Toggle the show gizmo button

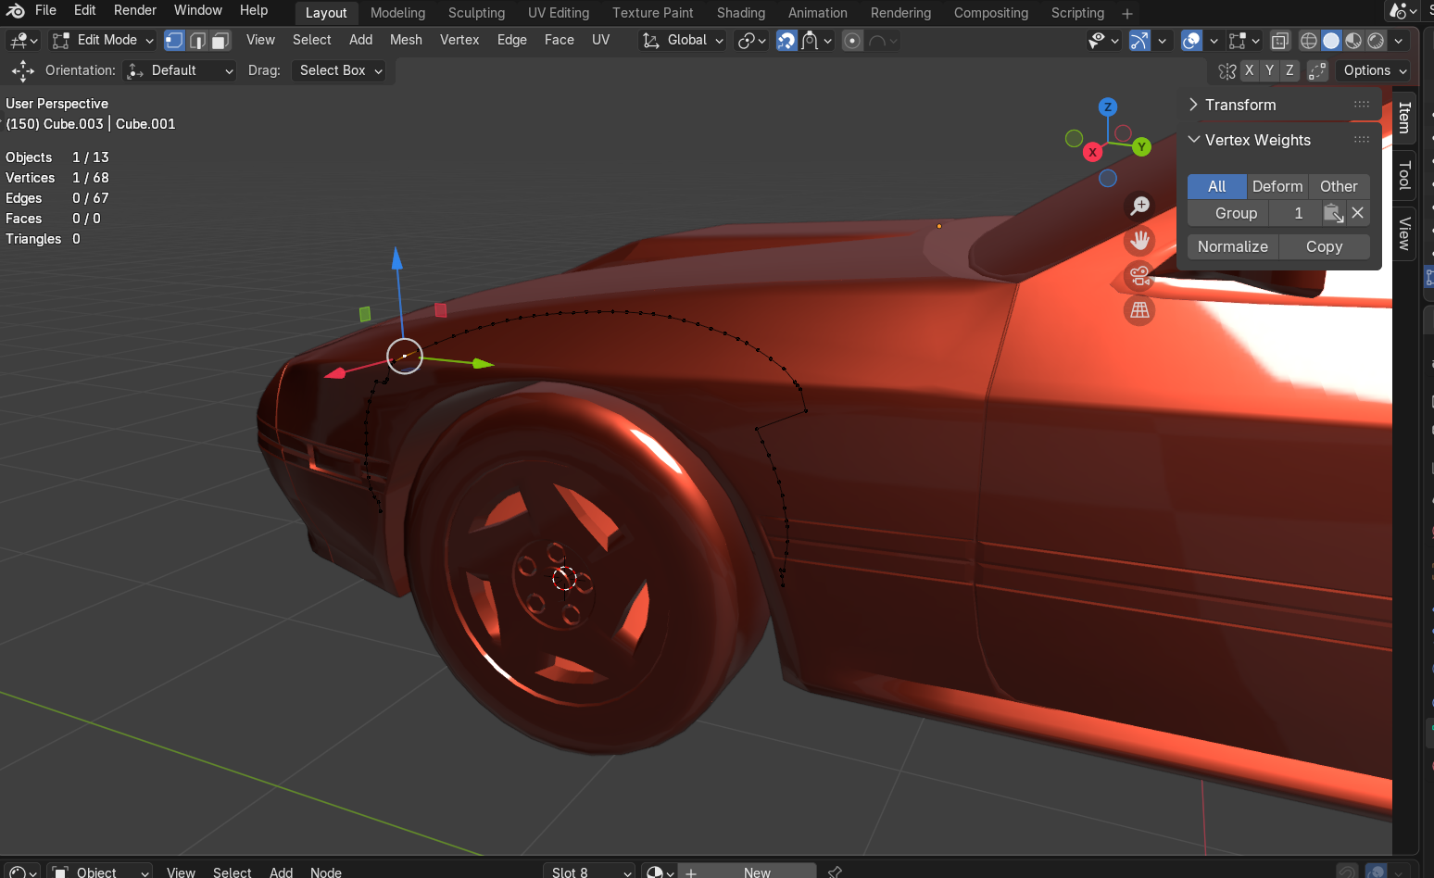click(1139, 41)
